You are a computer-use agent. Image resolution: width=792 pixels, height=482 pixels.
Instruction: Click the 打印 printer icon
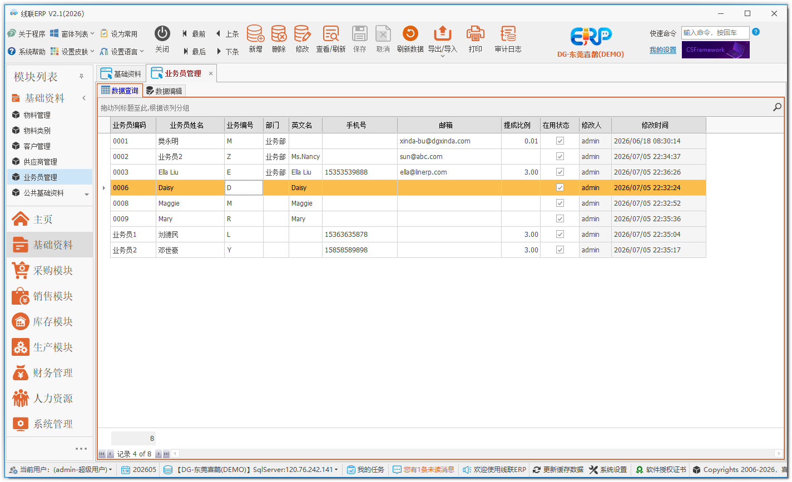(476, 34)
